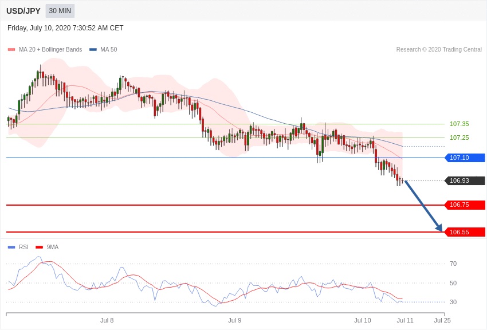The image size is (487, 330).
Task: Click the blue downward arrow head
Action: [439, 228]
